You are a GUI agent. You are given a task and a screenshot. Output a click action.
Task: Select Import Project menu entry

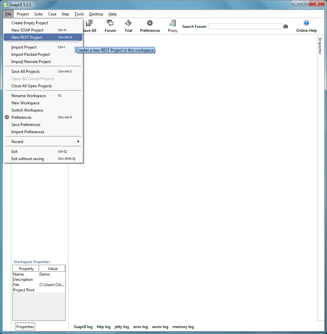click(43, 47)
